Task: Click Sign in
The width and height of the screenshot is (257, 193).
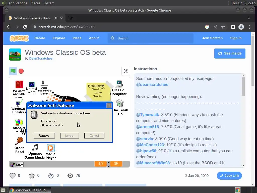Action: (236, 38)
